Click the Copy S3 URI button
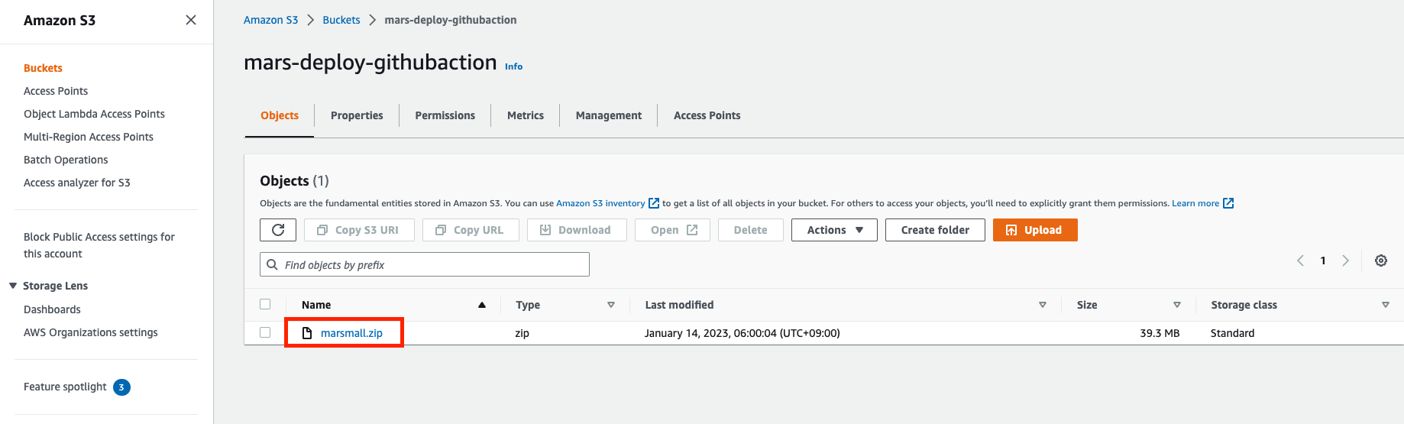Screen dimensions: 1404x424 [359, 230]
